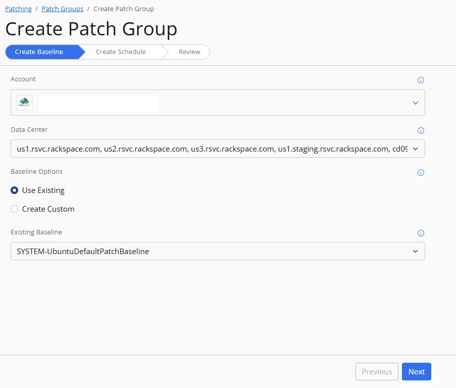Open the Patch Groups breadcrumb link
Viewport: 456px width, 388px height.
tap(63, 9)
